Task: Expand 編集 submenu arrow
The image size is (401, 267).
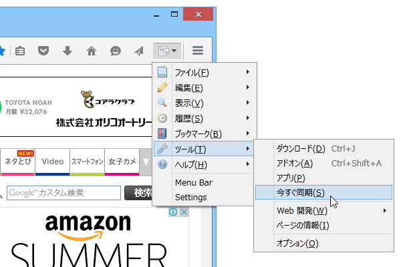Action: click(247, 87)
